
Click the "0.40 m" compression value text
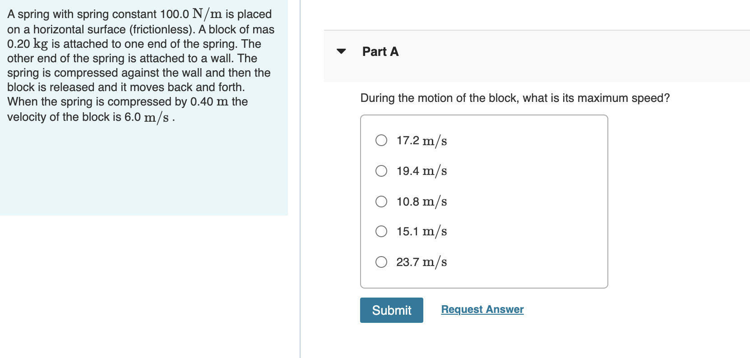tap(209, 102)
